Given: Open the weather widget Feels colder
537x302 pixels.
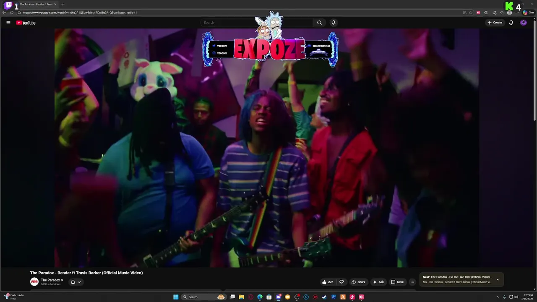Looking at the screenshot, I should pos(13,297).
